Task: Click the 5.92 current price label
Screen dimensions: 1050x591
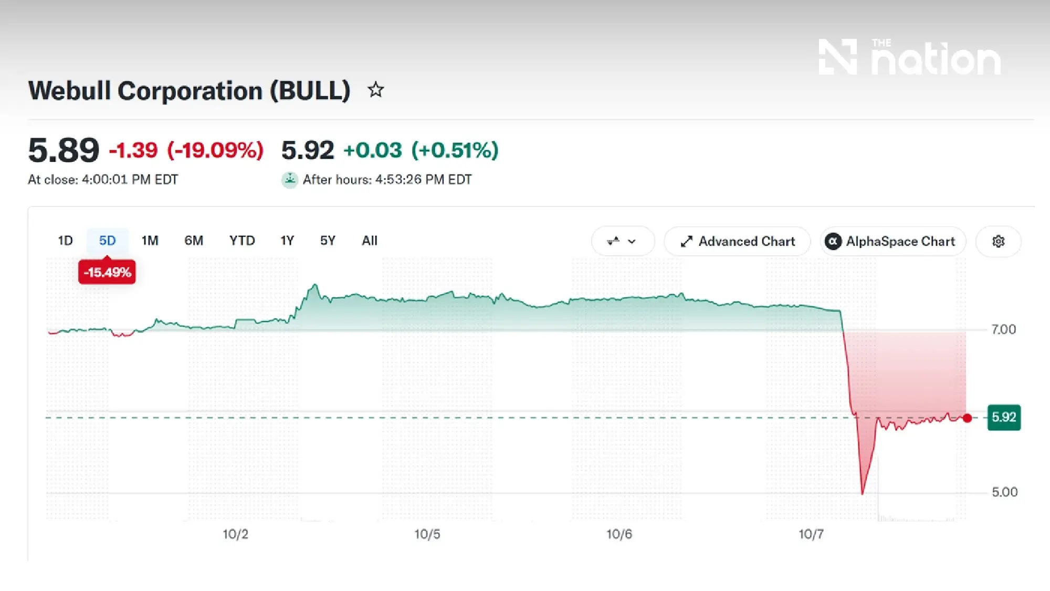Action: click(1004, 417)
